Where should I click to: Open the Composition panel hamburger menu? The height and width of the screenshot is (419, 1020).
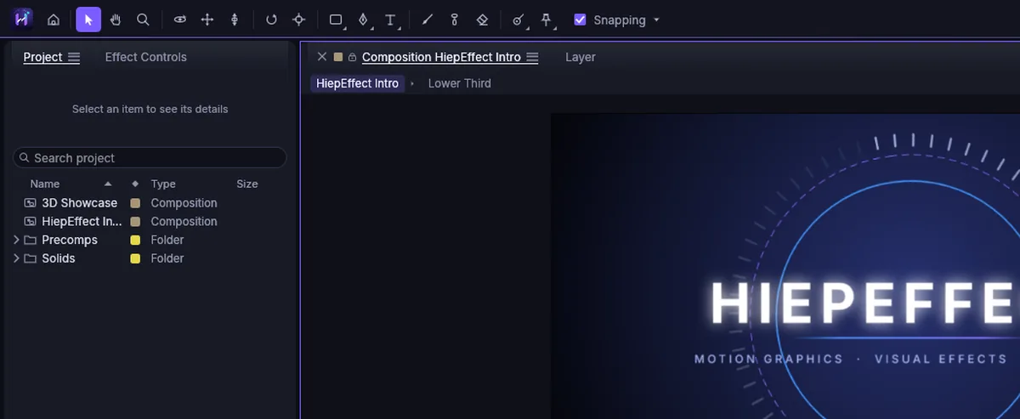(x=532, y=57)
